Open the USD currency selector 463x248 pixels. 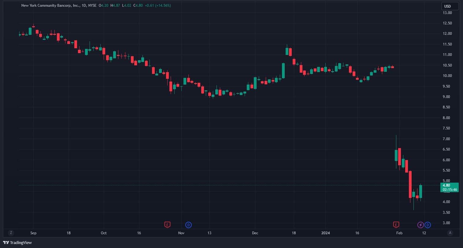point(450,6)
